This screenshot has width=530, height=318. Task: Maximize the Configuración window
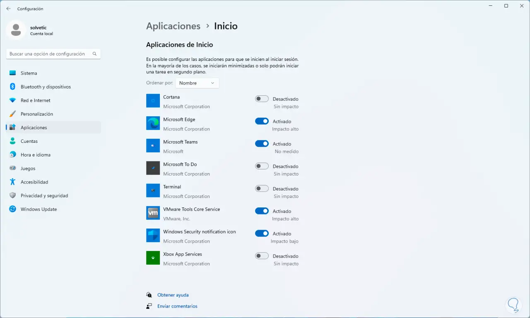(506, 6)
